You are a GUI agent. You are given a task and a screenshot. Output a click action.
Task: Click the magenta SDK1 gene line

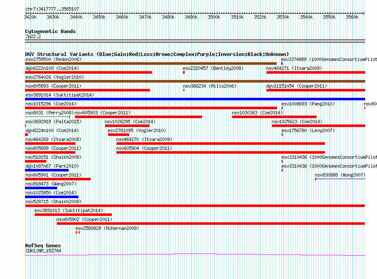tap(195, 254)
